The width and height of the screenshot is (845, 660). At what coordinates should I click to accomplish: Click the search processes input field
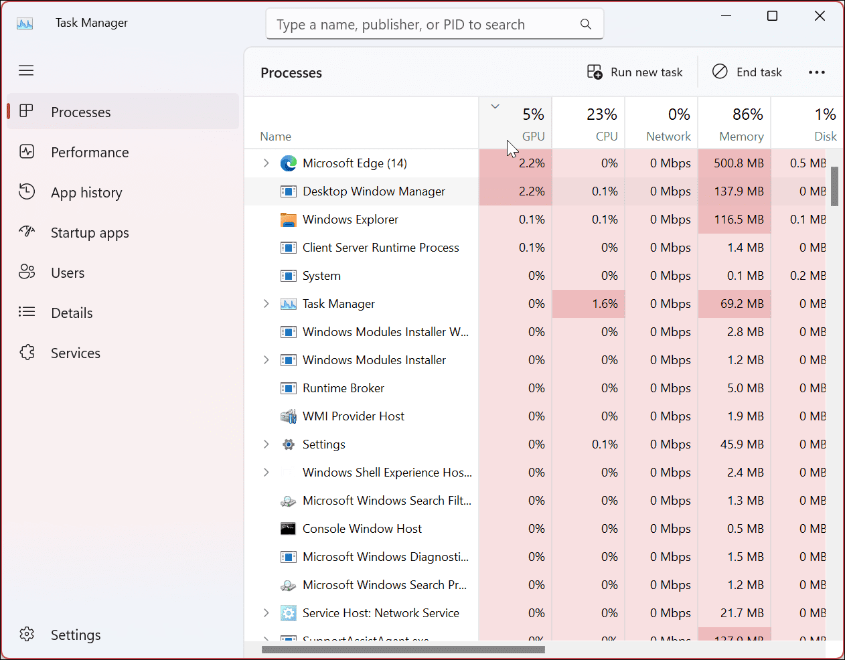(435, 24)
